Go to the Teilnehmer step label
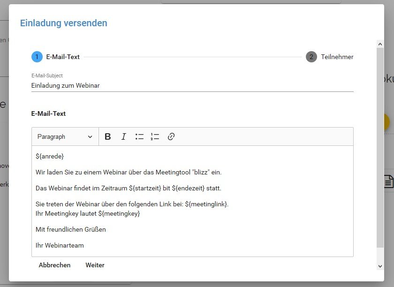The height and width of the screenshot is (287, 394). coord(337,57)
